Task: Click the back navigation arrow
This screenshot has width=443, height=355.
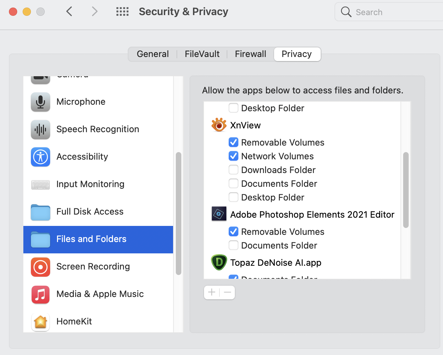Action: click(69, 12)
